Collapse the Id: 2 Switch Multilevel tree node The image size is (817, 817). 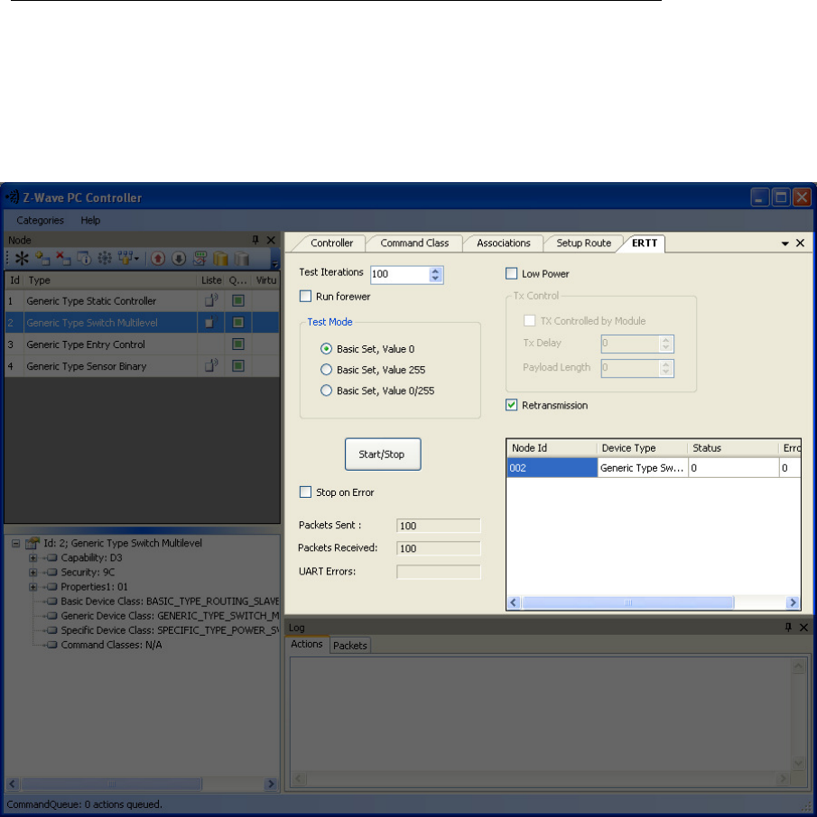coord(15,543)
